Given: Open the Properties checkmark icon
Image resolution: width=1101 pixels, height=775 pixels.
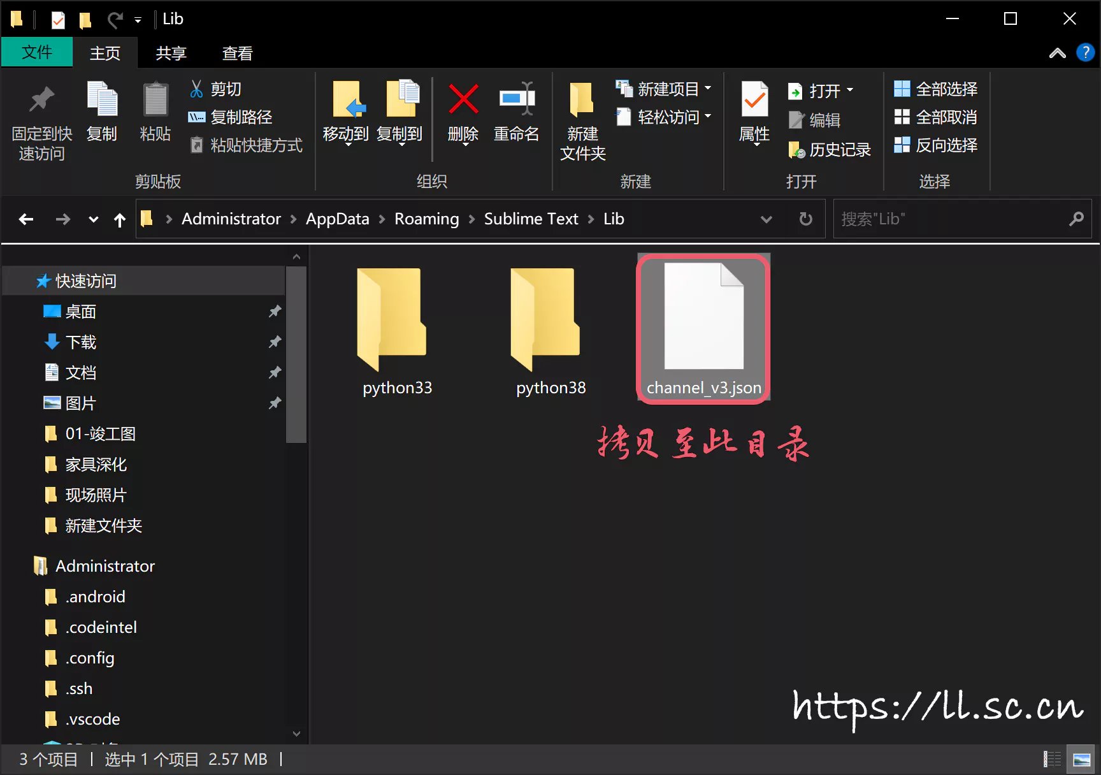Looking at the screenshot, I should pyautogui.click(x=754, y=101).
